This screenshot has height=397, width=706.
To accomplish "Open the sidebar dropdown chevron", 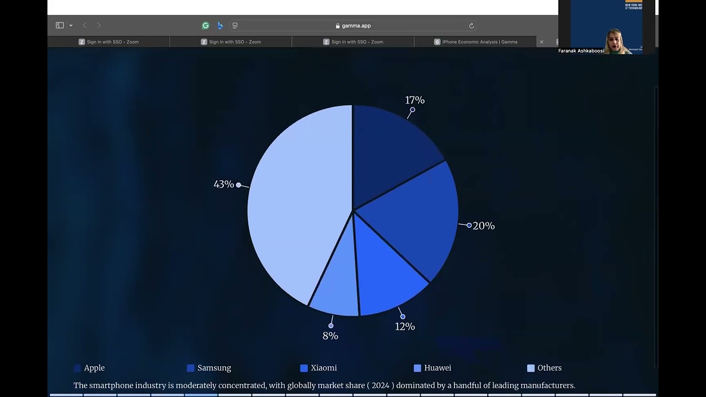I will [x=71, y=25].
